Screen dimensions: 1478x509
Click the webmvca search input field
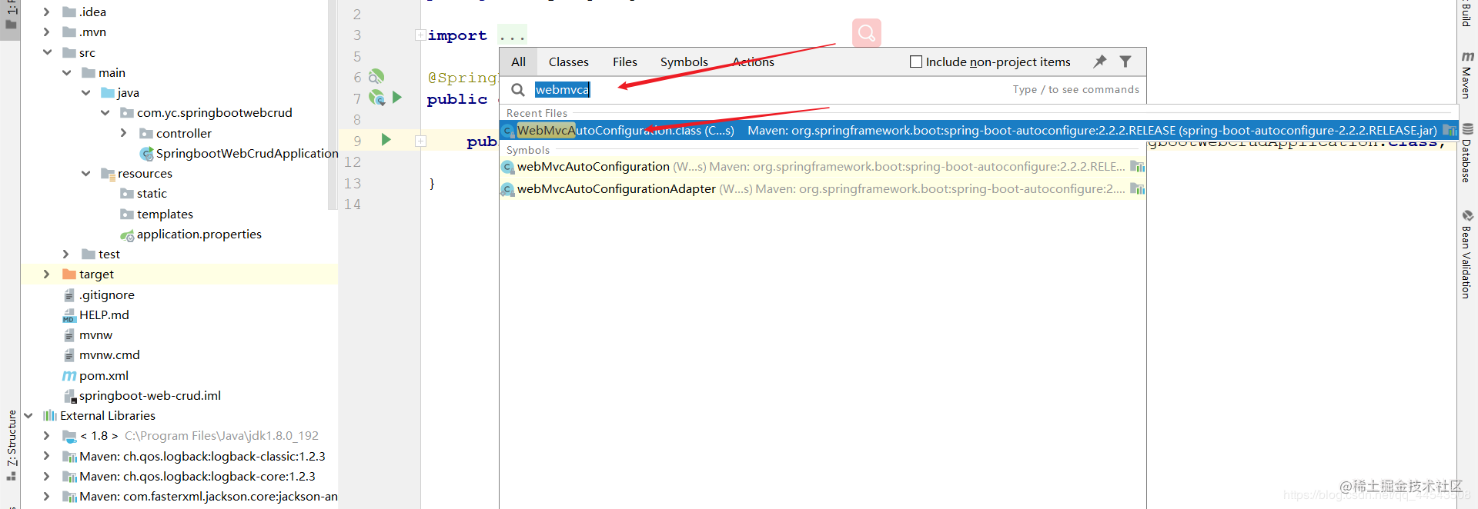click(770, 90)
